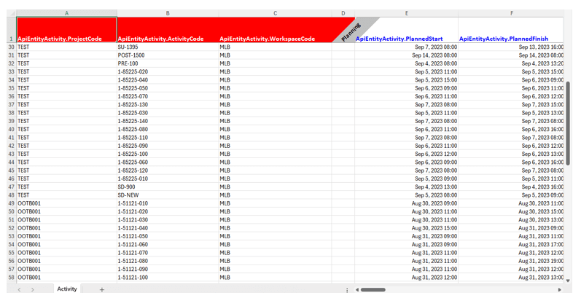The height and width of the screenshot is (298, 581).
Task: Click the diagonal Planning header cell
Action: tap(343, 30)
